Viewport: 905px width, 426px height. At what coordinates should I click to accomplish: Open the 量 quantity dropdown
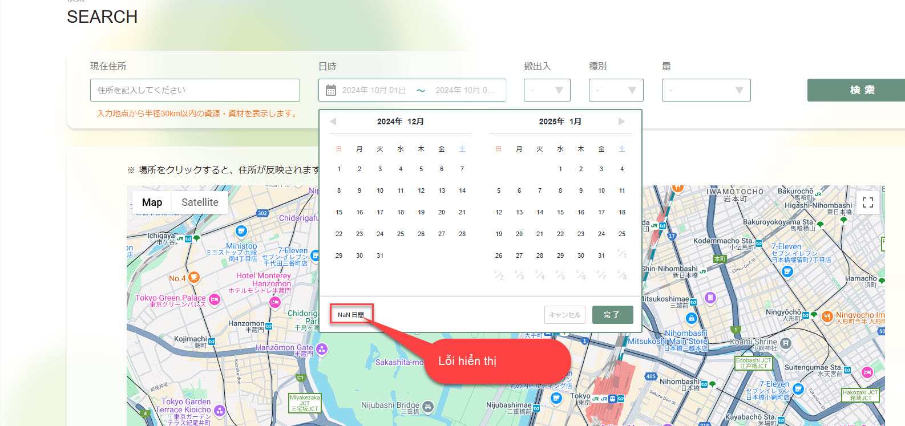[706, 90]
